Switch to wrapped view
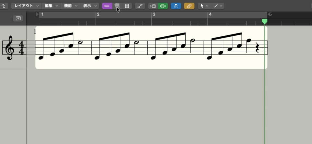This screenshot has height=144, width=312. click(117, 6)
